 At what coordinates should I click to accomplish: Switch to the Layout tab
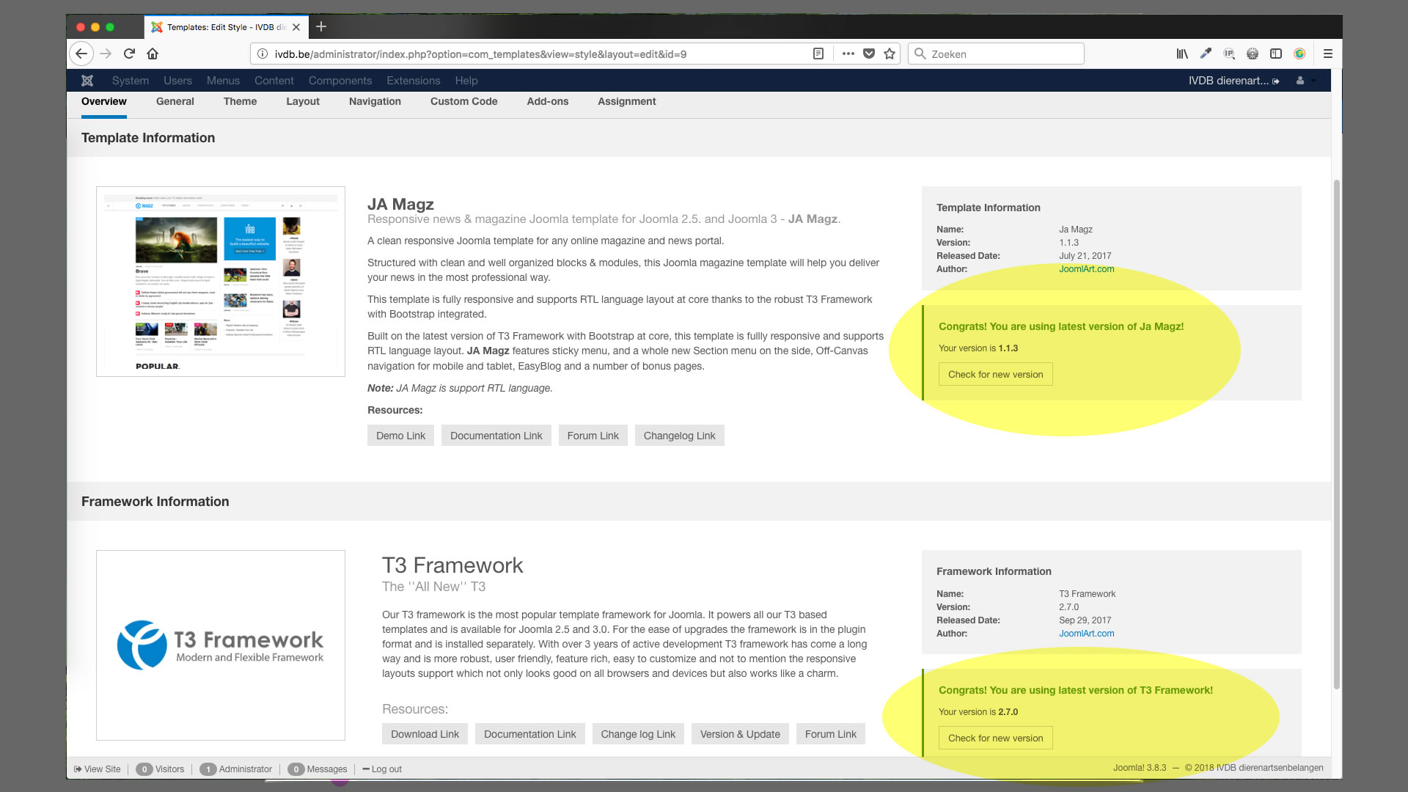click(302, 101)
